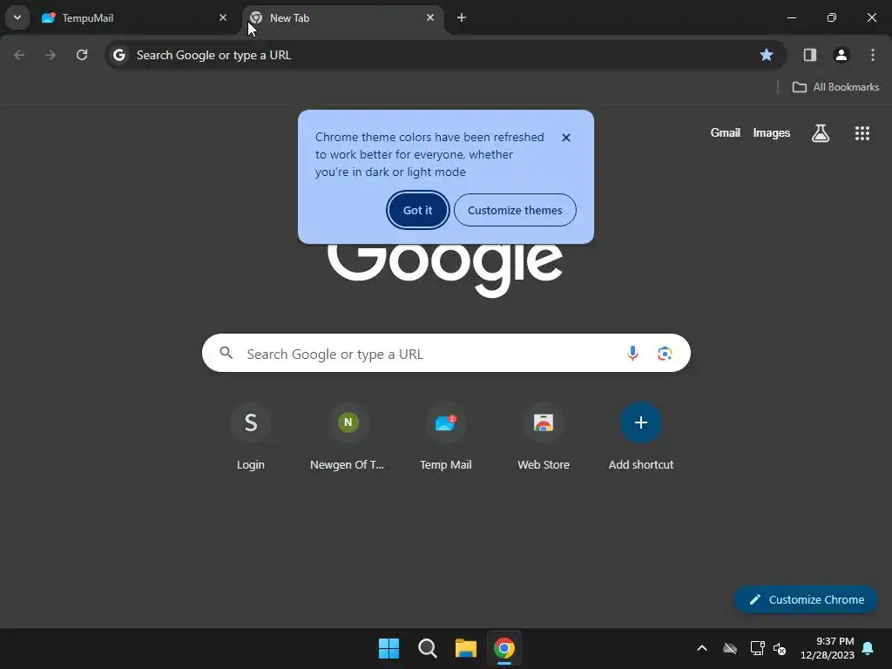Bookmark this tab with star icon
Screen dimensions: 892x669
pos(767,55)
